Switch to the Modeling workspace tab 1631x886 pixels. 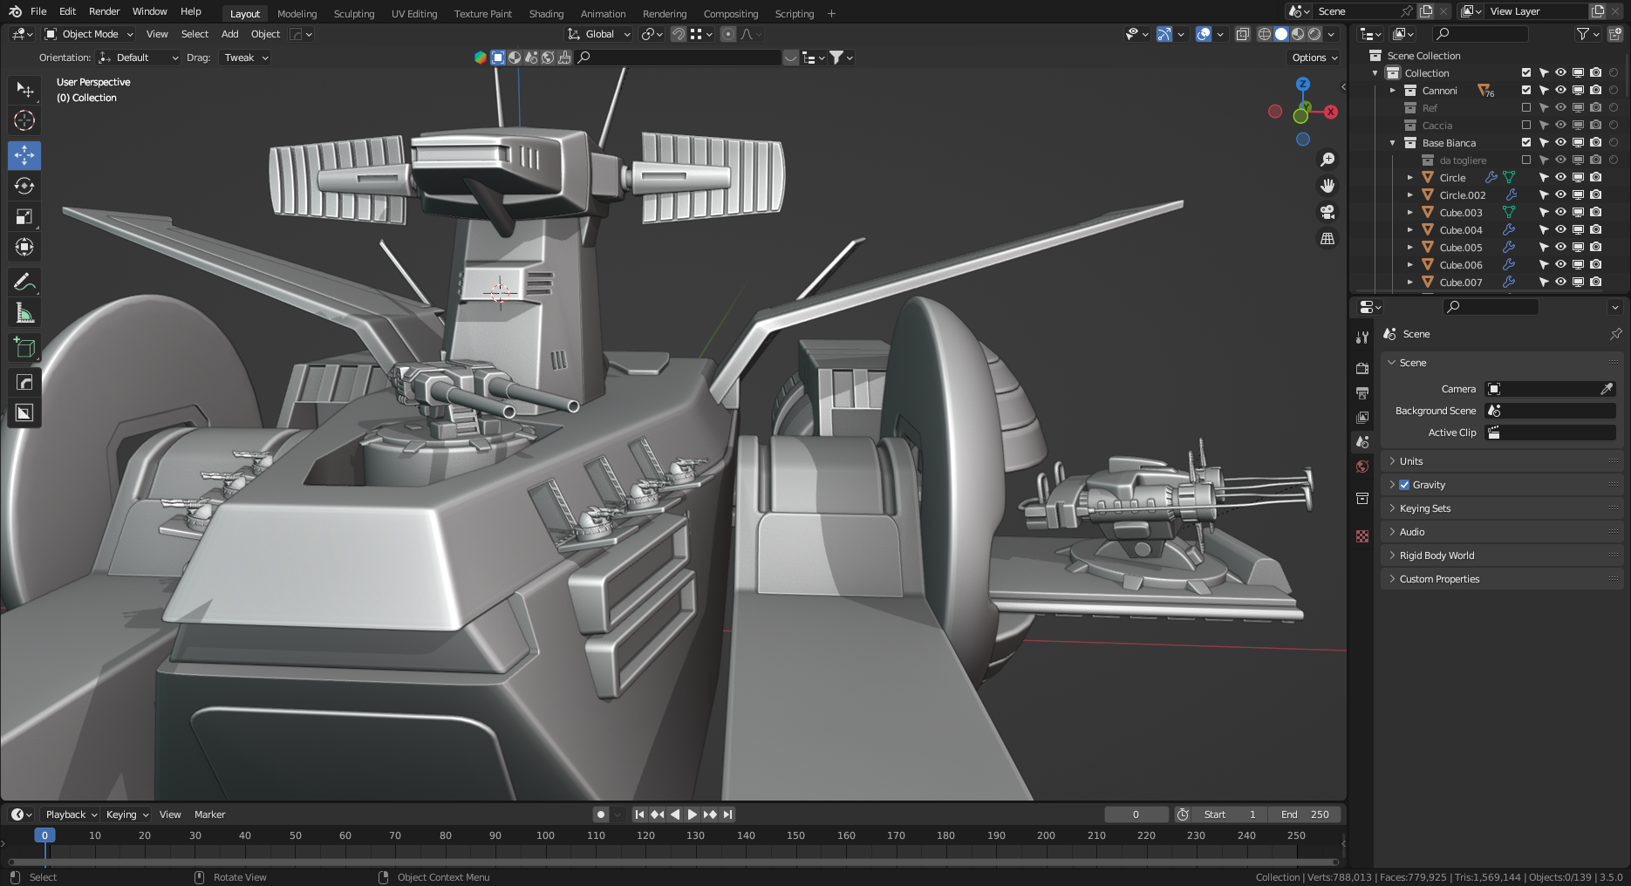pos(297,14)
